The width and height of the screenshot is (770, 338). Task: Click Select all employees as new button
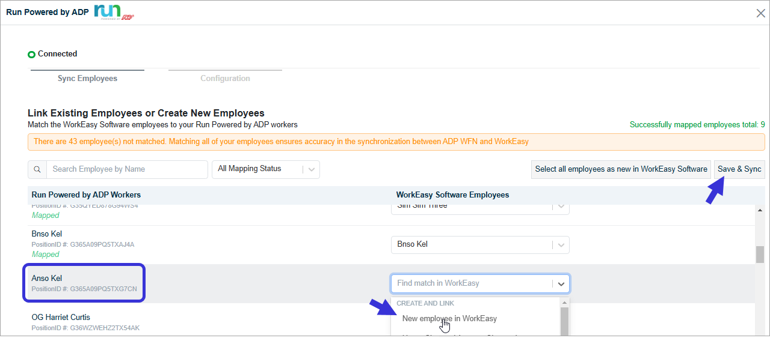pyautogui.click(x=621, y=169)
